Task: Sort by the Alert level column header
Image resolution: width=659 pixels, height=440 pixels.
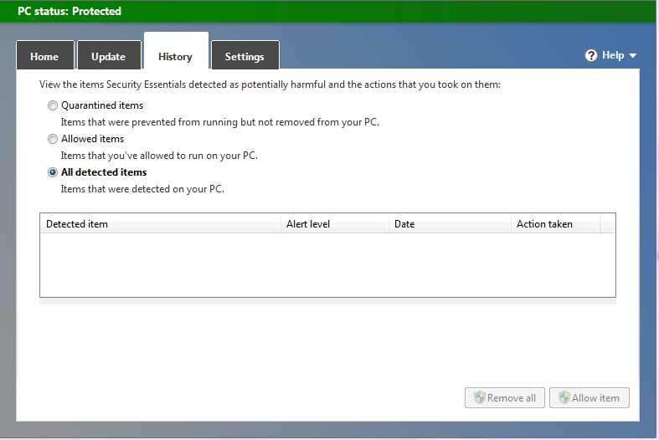Action: (x=335, y=224)
